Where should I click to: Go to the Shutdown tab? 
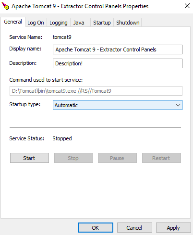coord(128,23)
